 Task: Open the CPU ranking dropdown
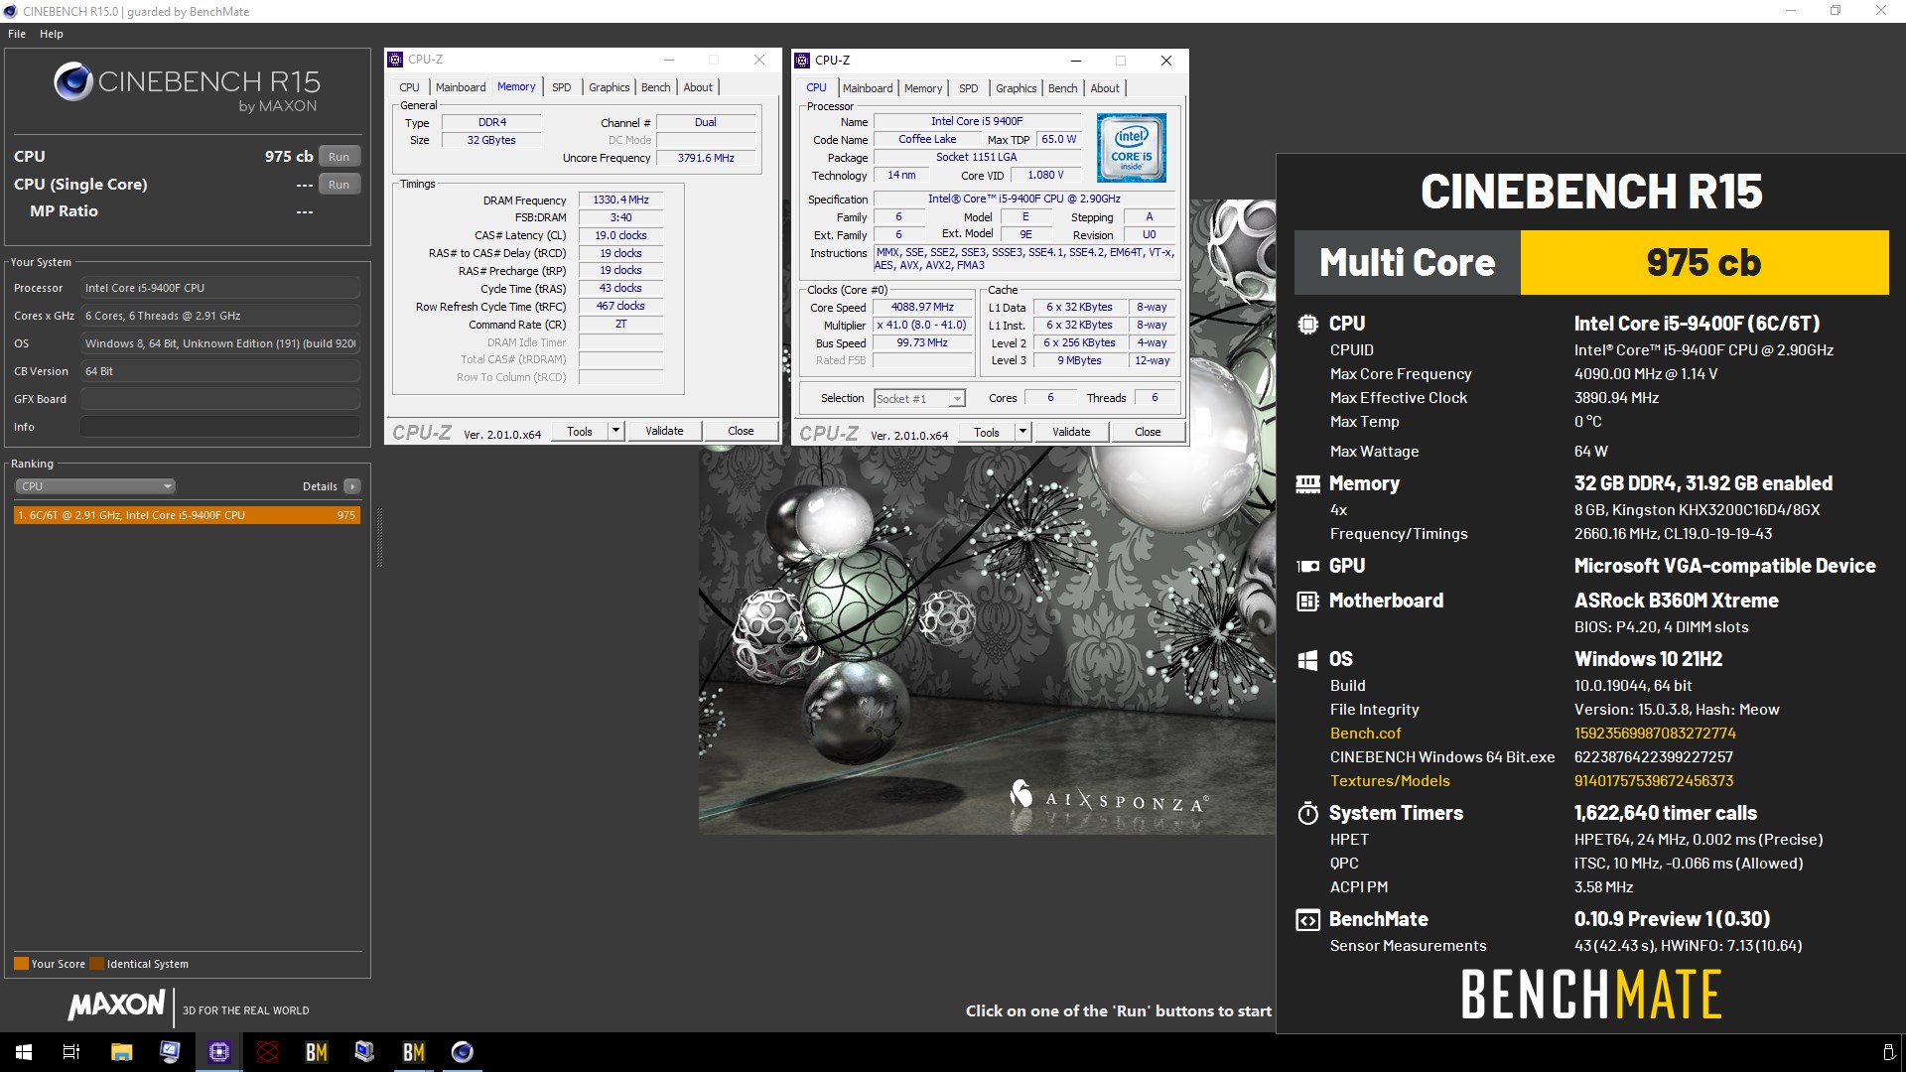pyautogui.click(x=95, y=486)
